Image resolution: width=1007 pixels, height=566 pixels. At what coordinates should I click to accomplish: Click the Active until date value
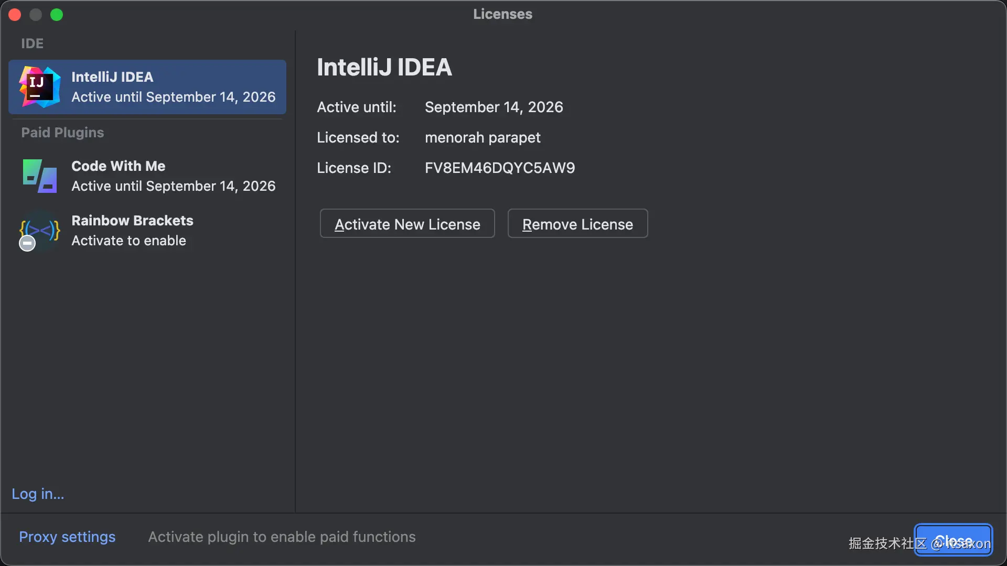494,107
